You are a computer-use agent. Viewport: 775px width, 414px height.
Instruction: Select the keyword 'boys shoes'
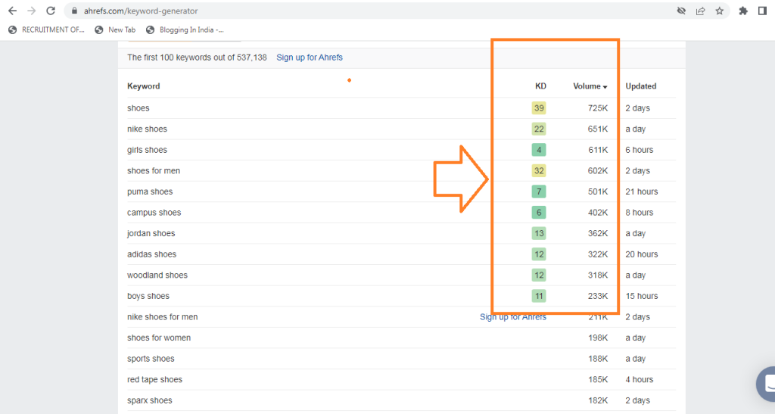pos(148,296)
